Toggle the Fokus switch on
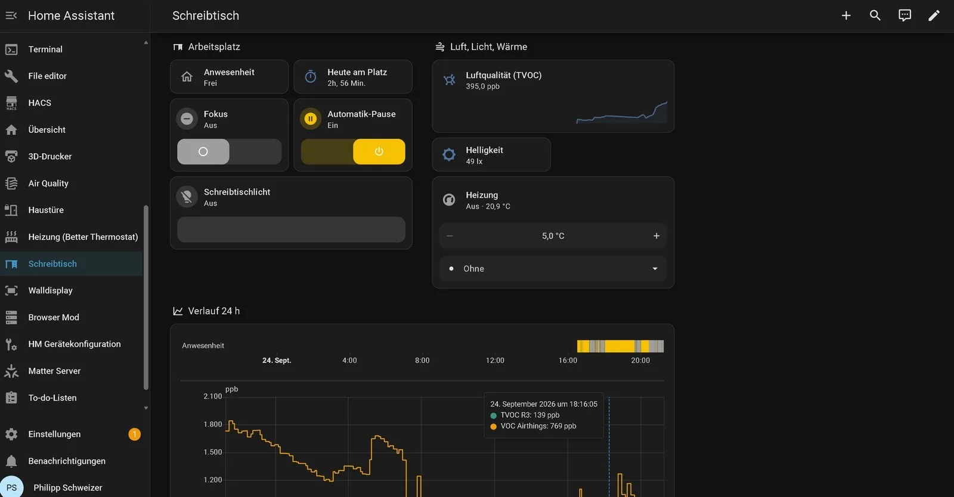 click(x=230, y=151)
